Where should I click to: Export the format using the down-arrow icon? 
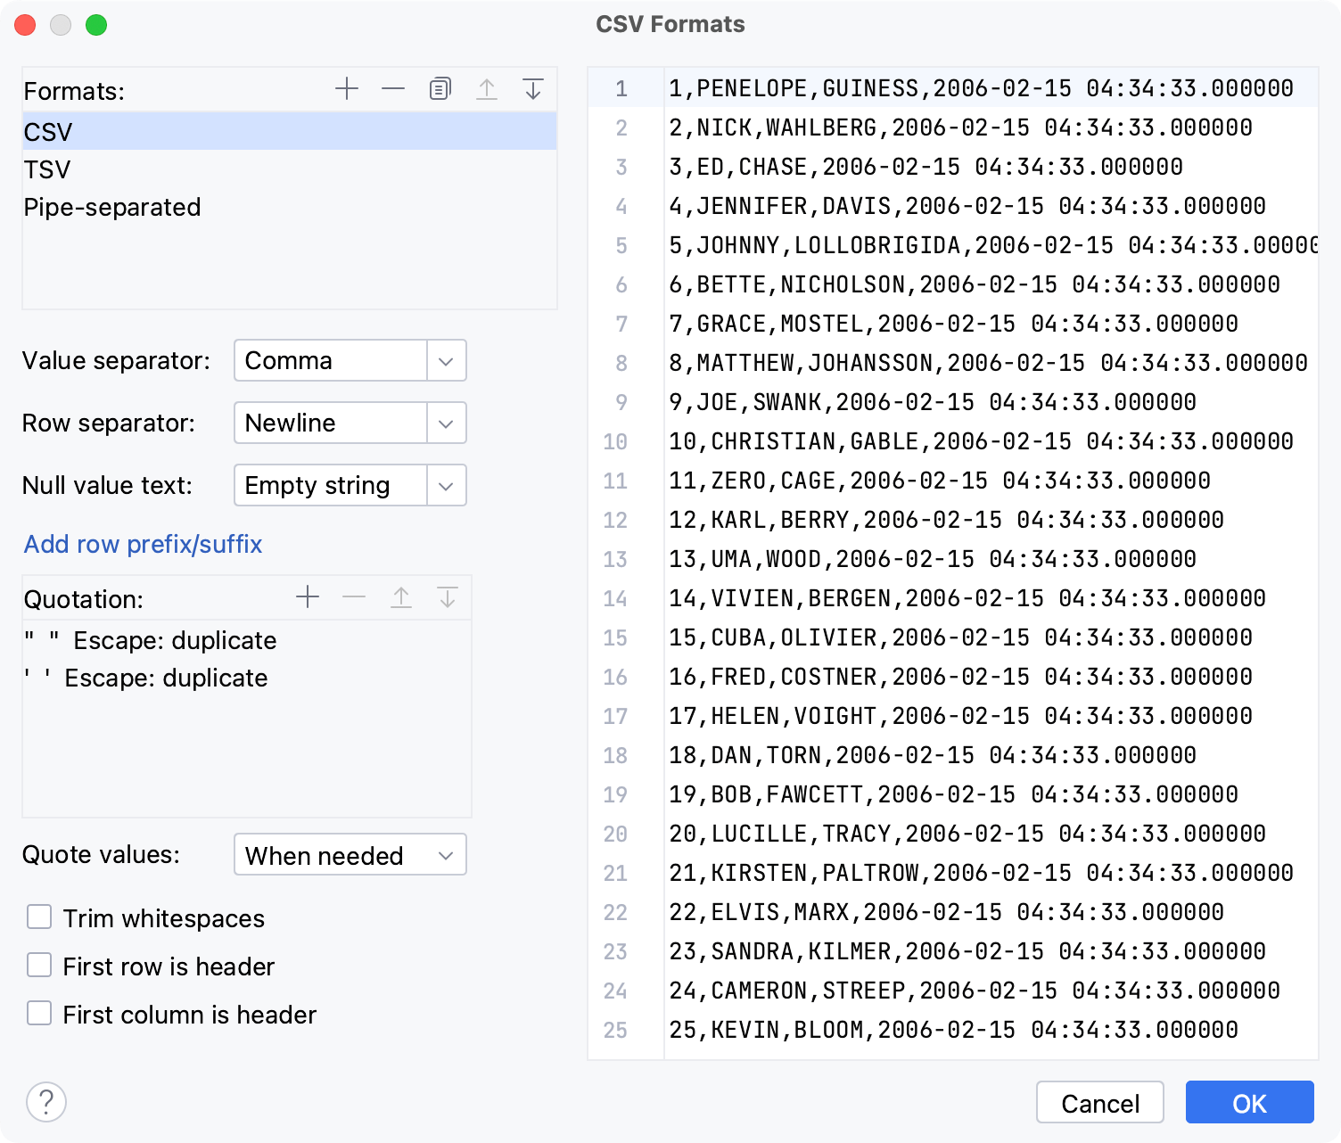(533, 88)
